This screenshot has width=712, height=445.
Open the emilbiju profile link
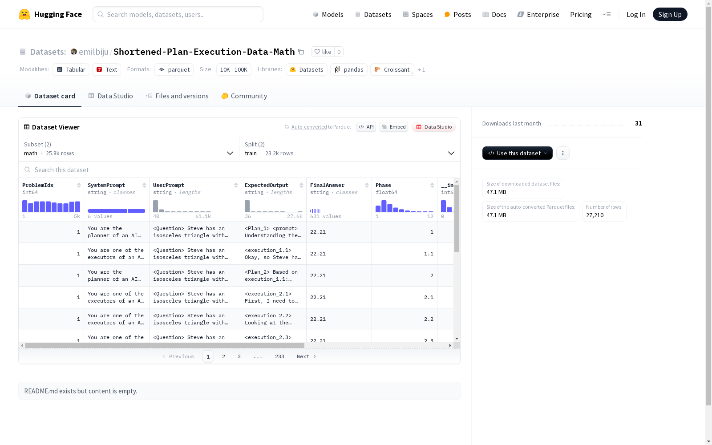coord(93,52)
